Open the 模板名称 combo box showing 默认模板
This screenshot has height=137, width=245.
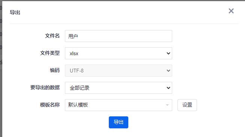click(119, 105)
